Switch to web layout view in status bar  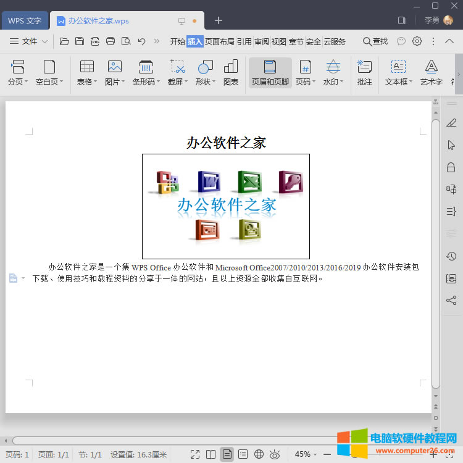259,454
